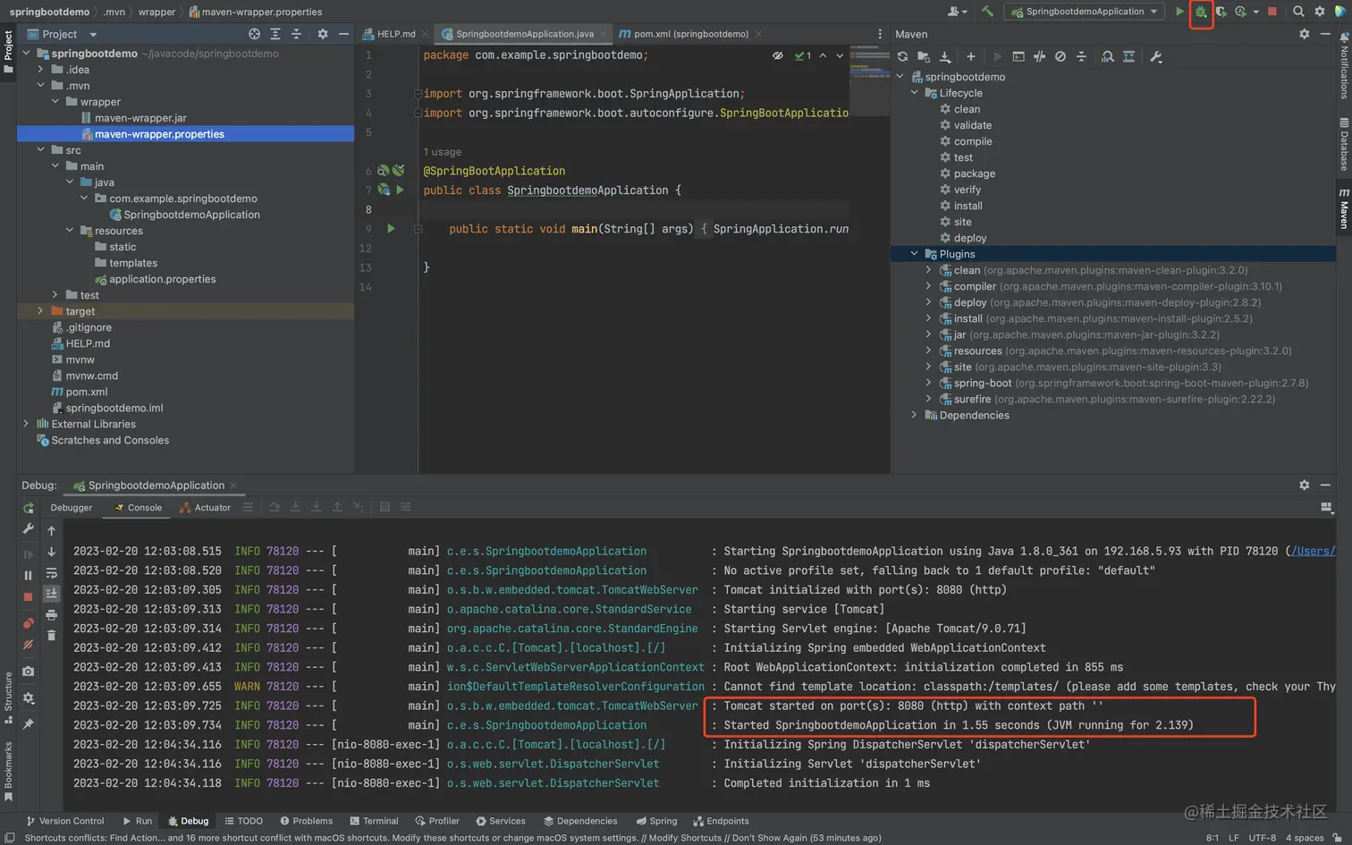Open Search Everywhere magnifier icon
This screenshot has width=1352, height=845.
click(x=1298, y=12)
